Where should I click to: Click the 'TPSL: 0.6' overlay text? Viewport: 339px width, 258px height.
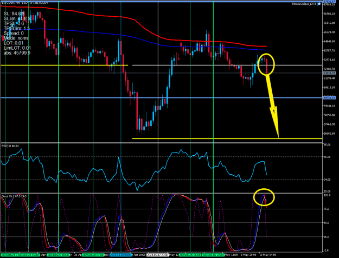[14, 23]
